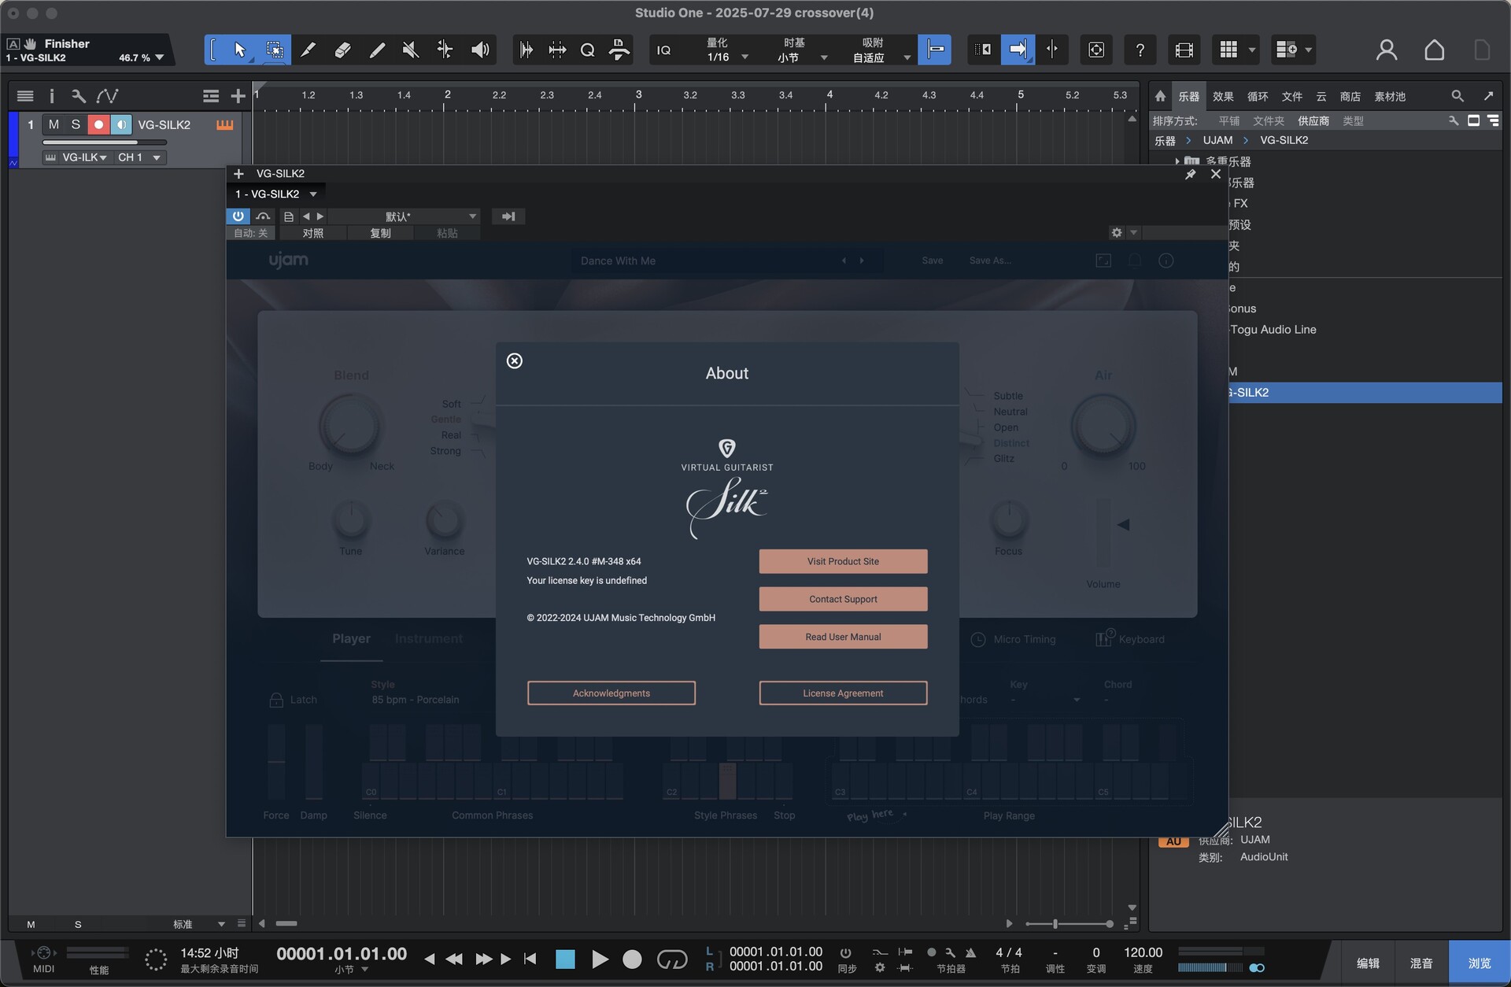This screenshot has width=1511, height=987.
Task: Pin the VG-SILK2 plugin window
Action: [x=1190, y=174]
